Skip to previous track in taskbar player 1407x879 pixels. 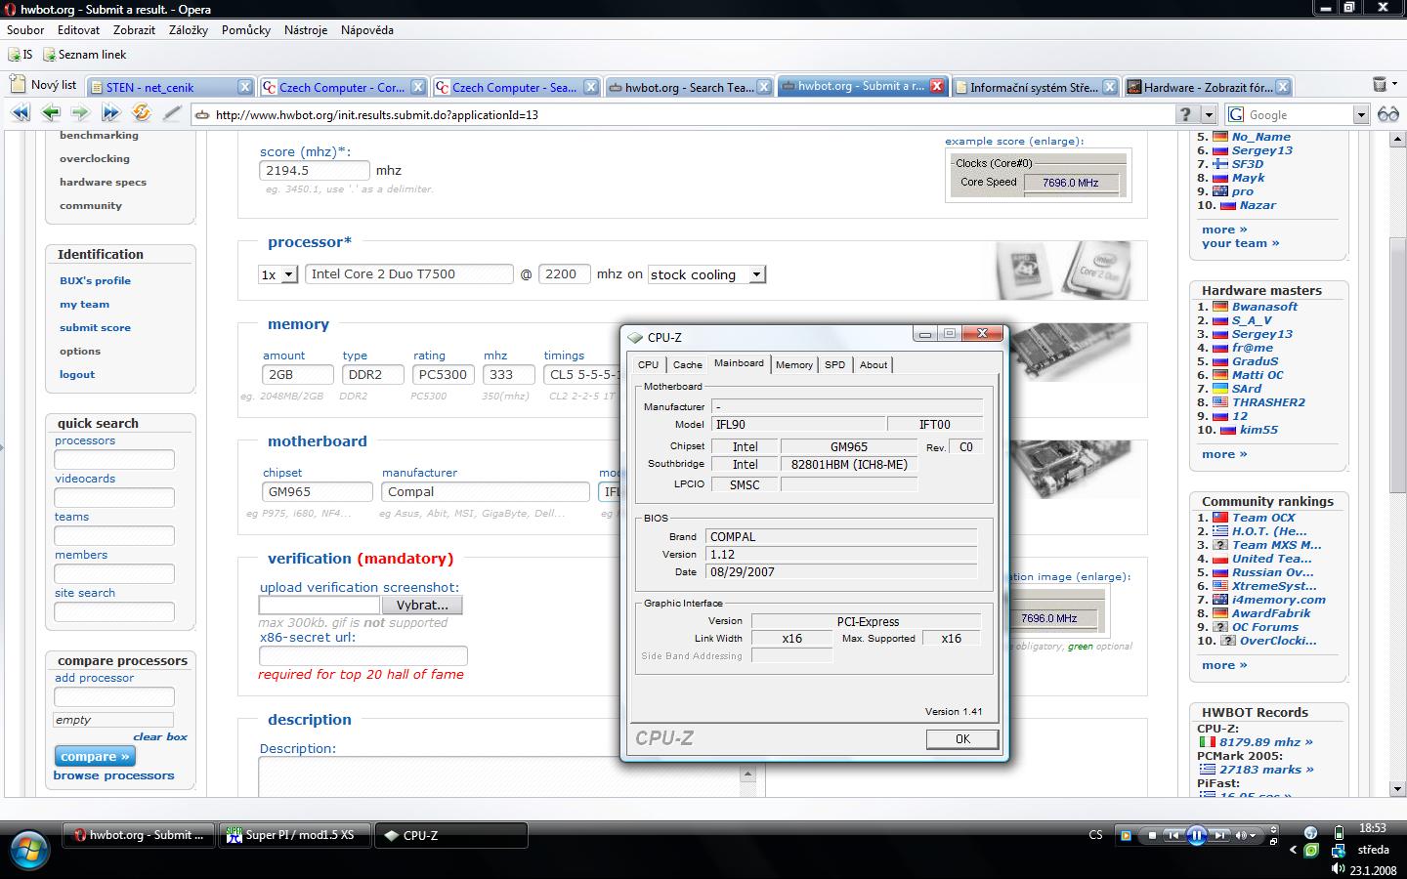click(1173, 835)
